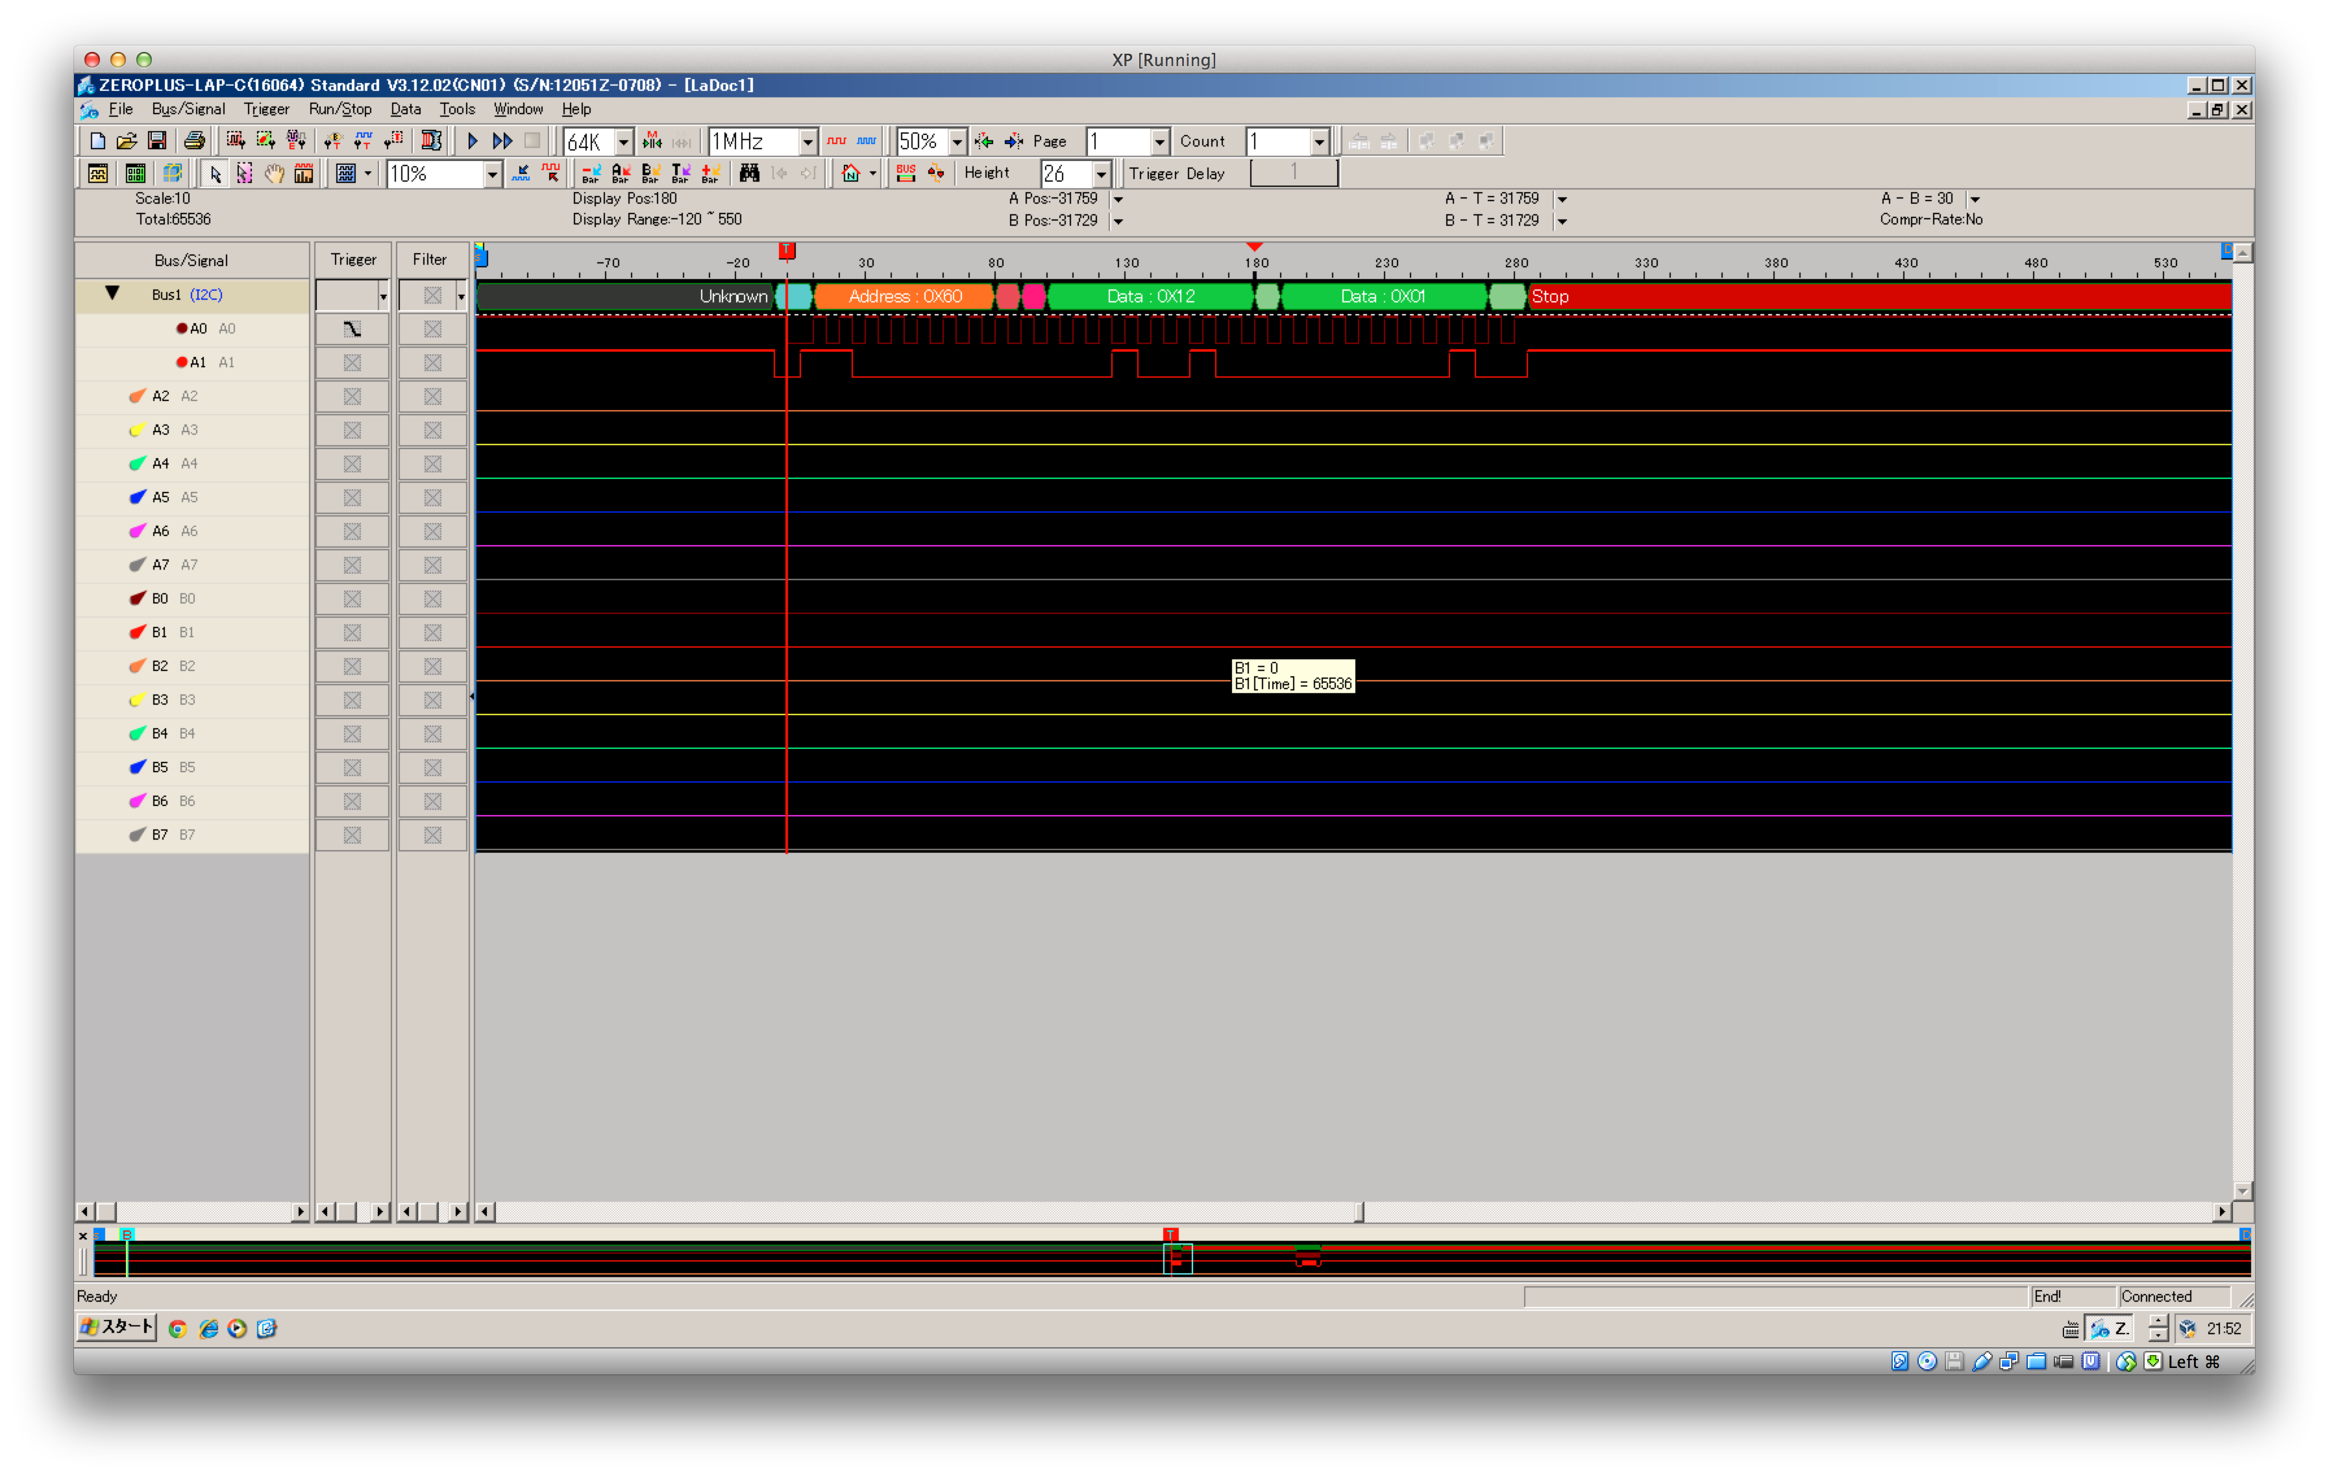This screenshot has width=2329, height=1477.
Task: Toggle the Filter checkbox for signal A1
Action: tap(432, 363)
